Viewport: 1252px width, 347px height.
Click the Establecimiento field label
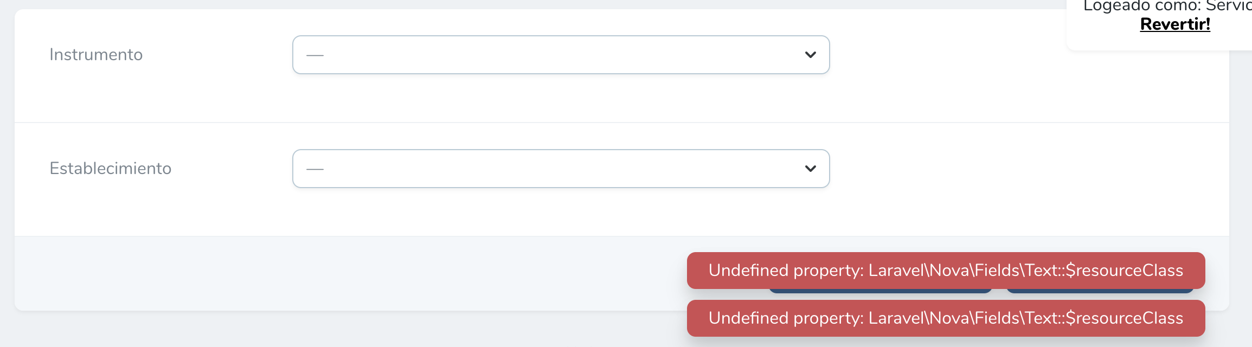click(111, 168)
